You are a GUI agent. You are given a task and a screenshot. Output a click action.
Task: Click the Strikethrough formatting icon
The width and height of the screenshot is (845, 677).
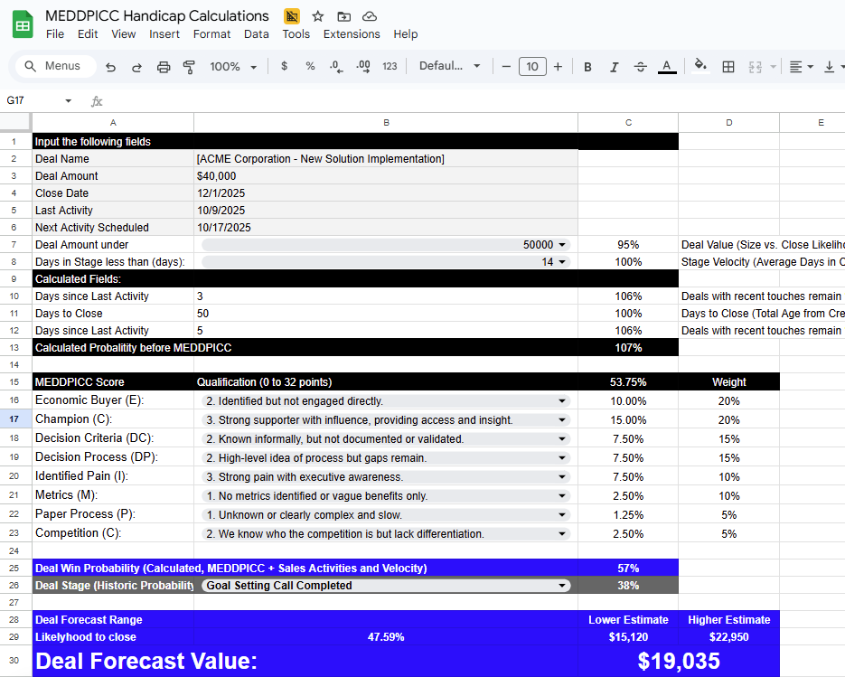click(641, 67)
